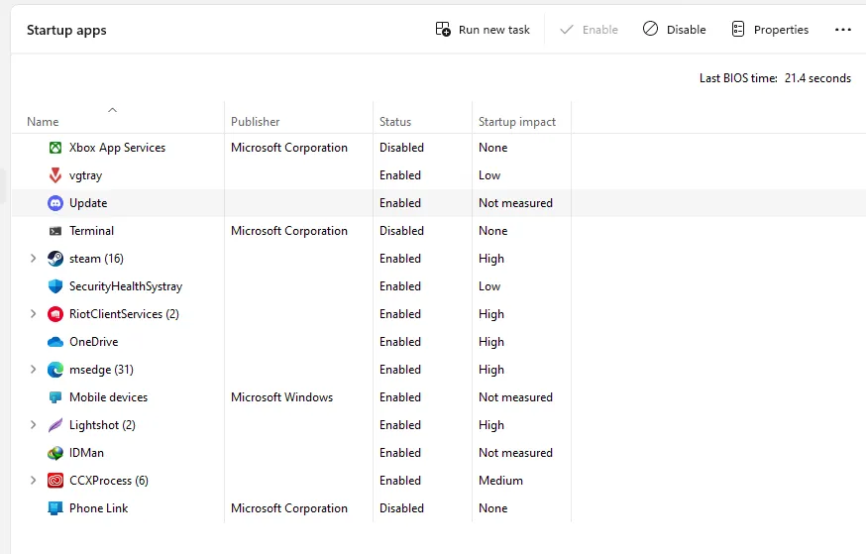Click the Mobile devices icon
Image resolution: width=866 pixels, height=554 pixels.
coord(55,397)
